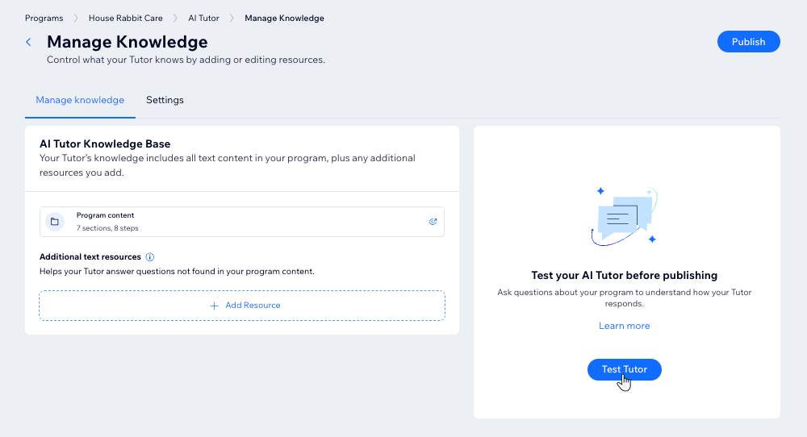Image resolution: width=807 pixels, height=437 pixels.
Task: Go to Programs in the breadcrumb
Action: tap(44, 18)
